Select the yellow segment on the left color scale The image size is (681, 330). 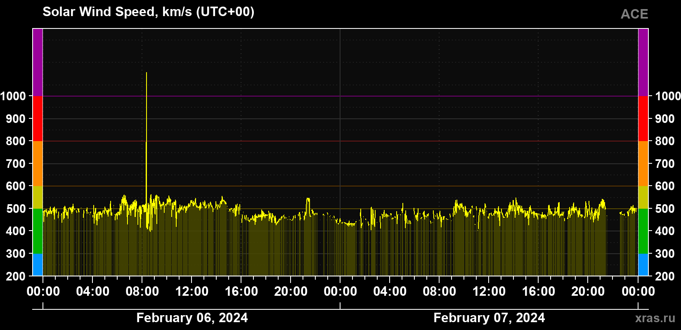[38, 198]
